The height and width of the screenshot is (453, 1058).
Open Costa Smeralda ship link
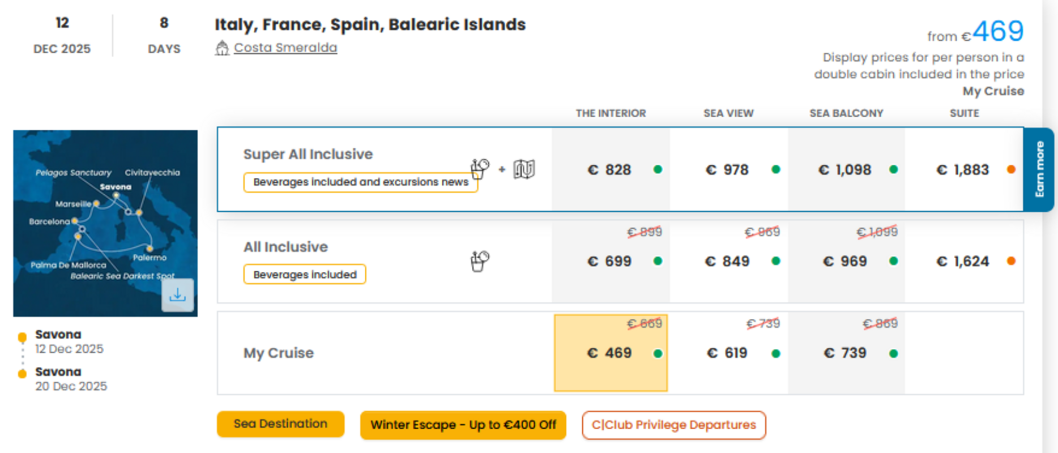coord(285,48)
